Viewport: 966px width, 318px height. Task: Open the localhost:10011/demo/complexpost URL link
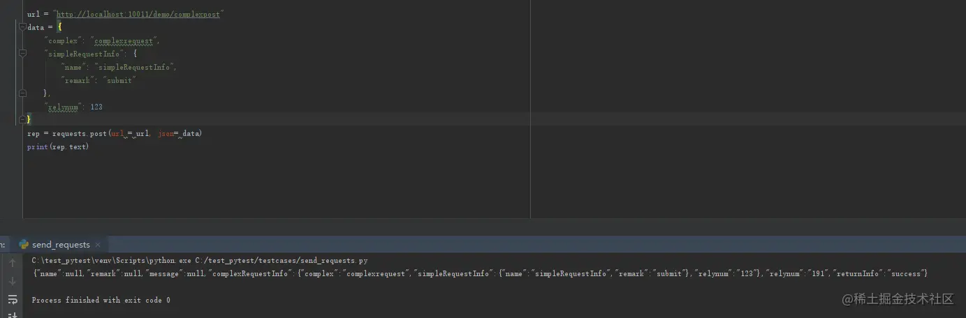click(138, 15)
